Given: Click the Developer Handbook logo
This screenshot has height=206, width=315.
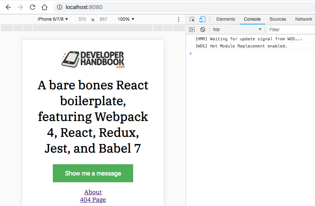Looking at the screenshot, I should pos(93,60).
